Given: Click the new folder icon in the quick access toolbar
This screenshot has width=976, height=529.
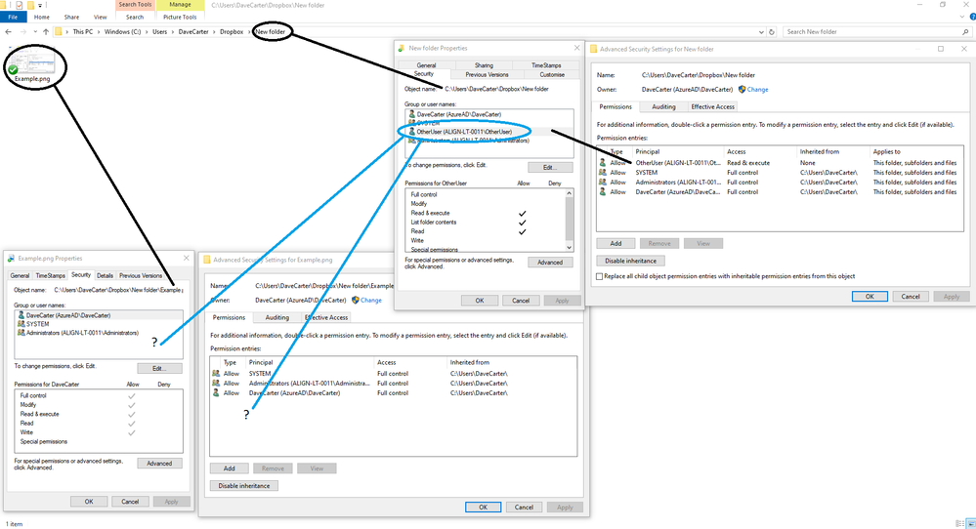Looking at the screenshot, I should 31,5.
